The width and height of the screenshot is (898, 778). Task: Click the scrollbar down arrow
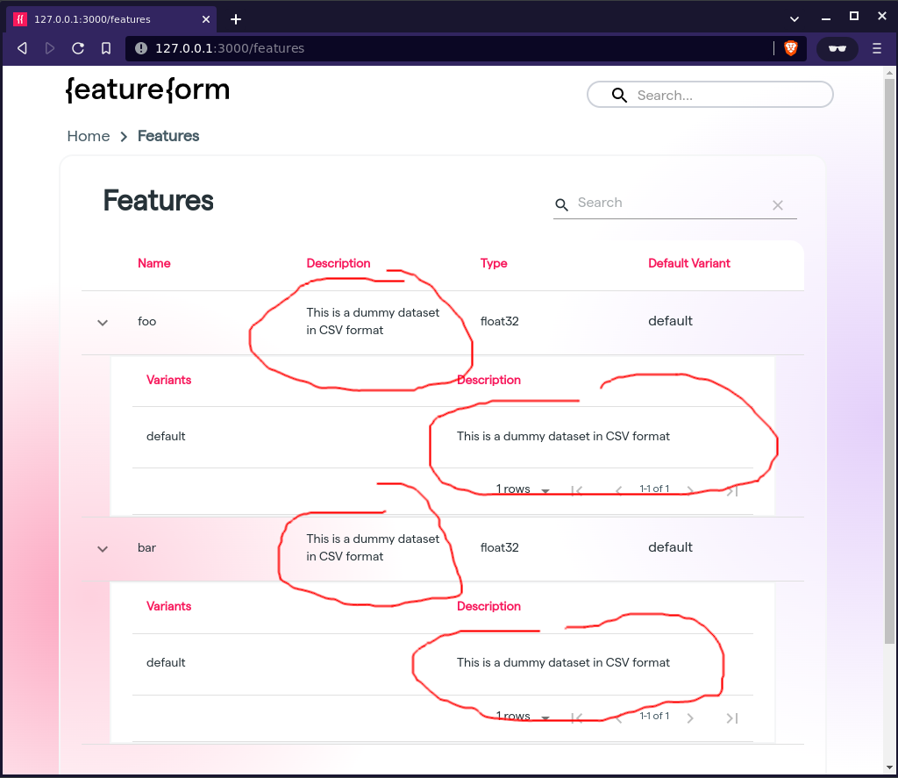click(x=889, y=767)
